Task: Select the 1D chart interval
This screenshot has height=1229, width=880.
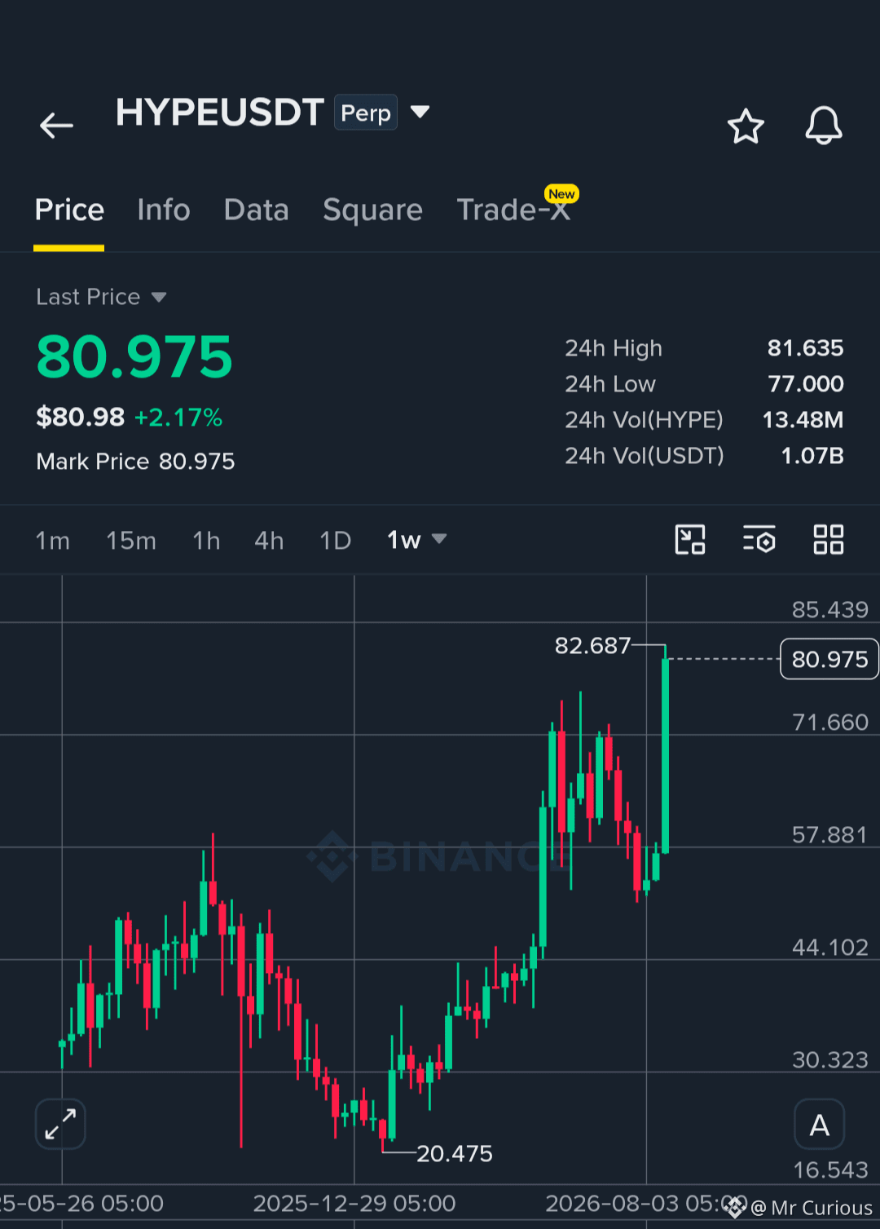Action: point(335,541)
